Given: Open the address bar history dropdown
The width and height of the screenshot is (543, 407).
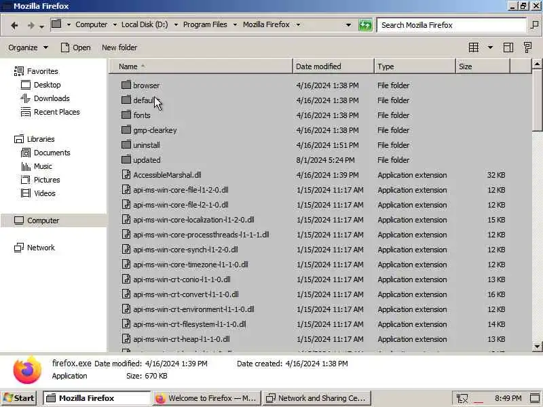Looking at the screenshot, I should (348, 25).
